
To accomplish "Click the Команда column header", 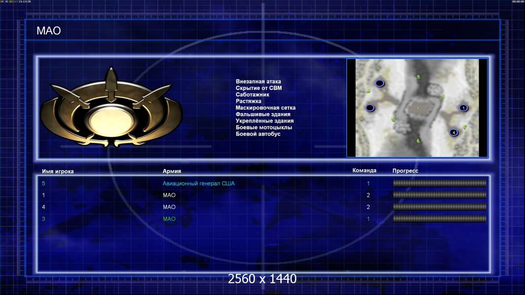I will click(x=364, y=171).
